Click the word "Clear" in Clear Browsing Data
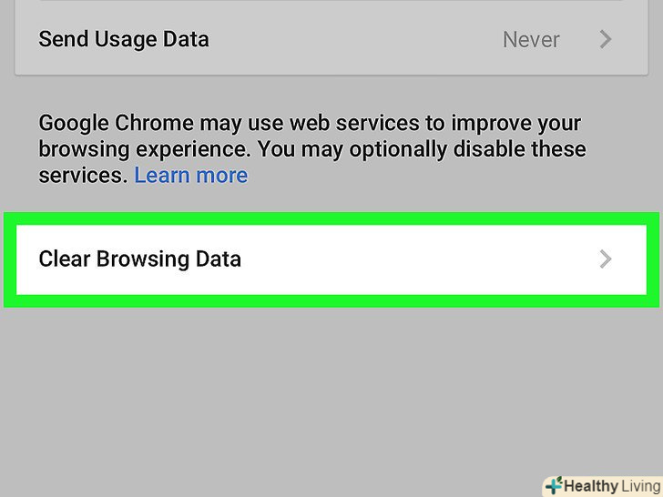 point(63,259)
